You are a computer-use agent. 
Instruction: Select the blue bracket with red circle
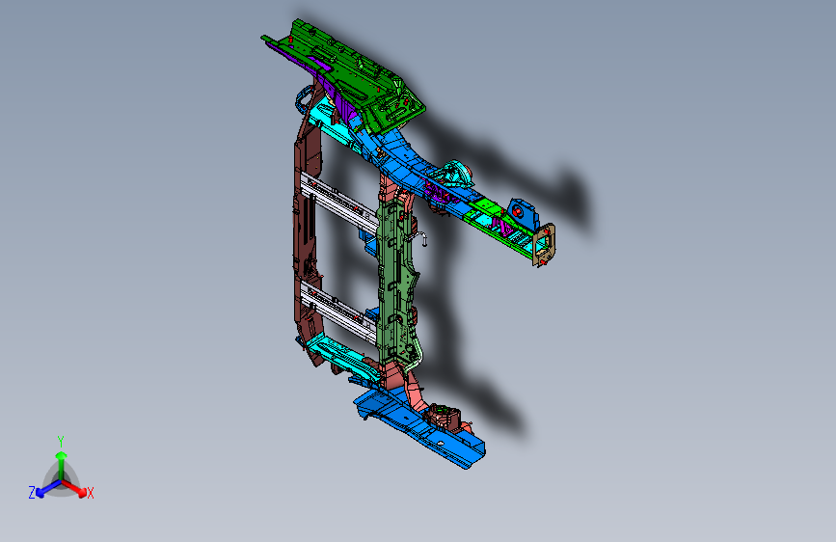523,213
